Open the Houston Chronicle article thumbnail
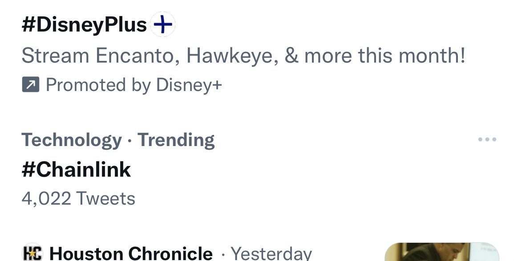This screenshot has height=261, width=514. click(x=442, y=252)
